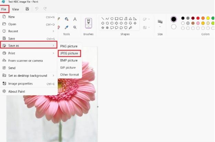Choose the Down arrow shape

point(130,23)
